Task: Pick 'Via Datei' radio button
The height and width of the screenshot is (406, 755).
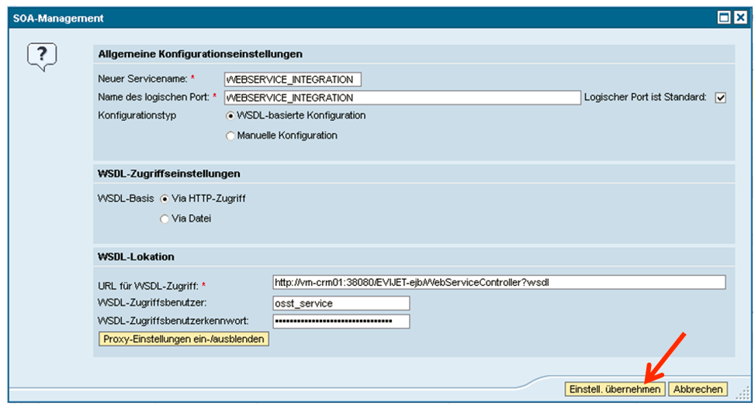Action: pyautogui.click(x=165, y=218)
